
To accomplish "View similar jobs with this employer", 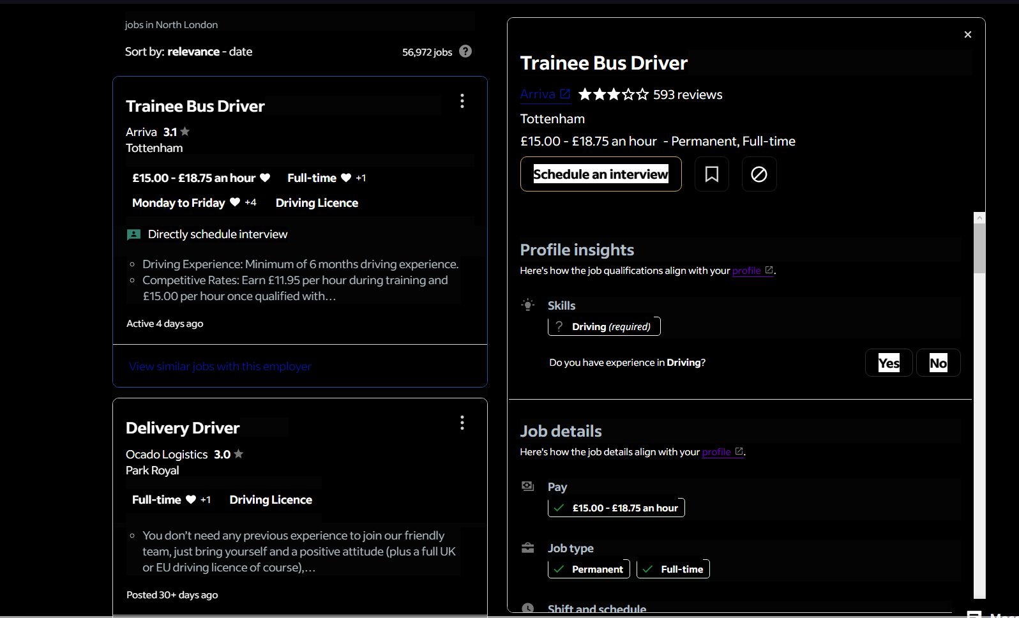I will 220,366.
